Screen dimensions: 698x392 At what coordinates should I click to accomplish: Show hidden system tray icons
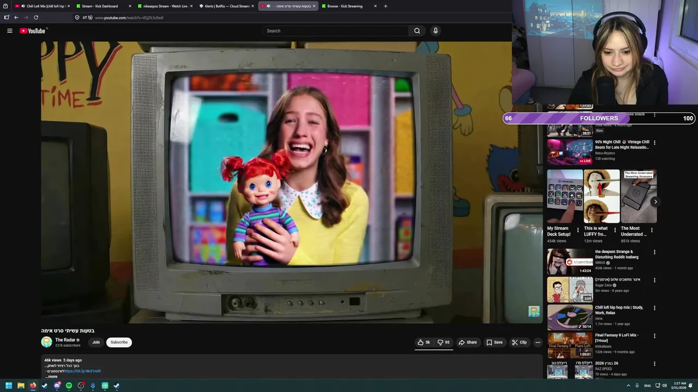tap(628, 385)
